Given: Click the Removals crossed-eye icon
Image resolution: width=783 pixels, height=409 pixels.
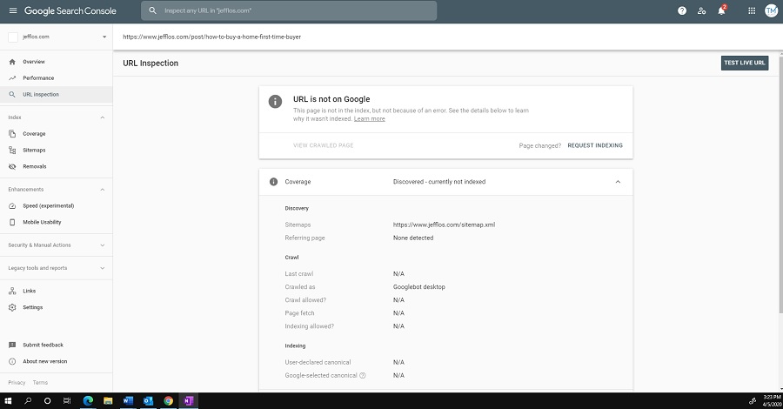Looking at the screenshot, I should [12, 167].
